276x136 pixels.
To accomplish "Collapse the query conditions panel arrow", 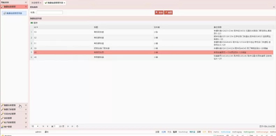I will (x=274, y=7).
